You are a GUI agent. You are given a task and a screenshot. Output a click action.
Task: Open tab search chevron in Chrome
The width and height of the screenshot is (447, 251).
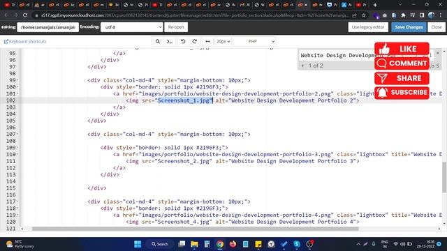[x=400, y=5]
